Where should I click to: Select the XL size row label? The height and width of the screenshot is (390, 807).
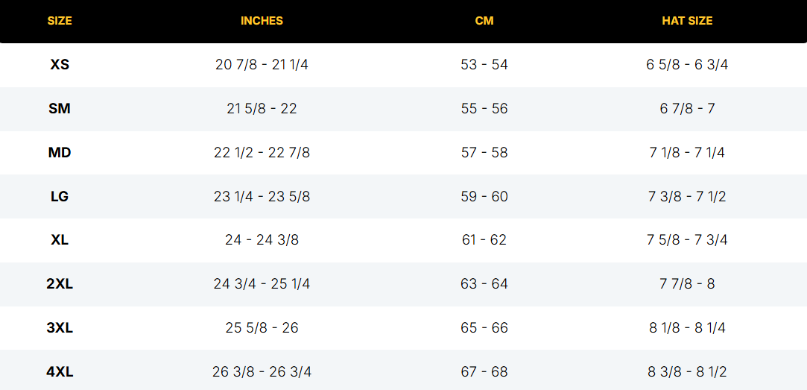(x=60, y=240)
